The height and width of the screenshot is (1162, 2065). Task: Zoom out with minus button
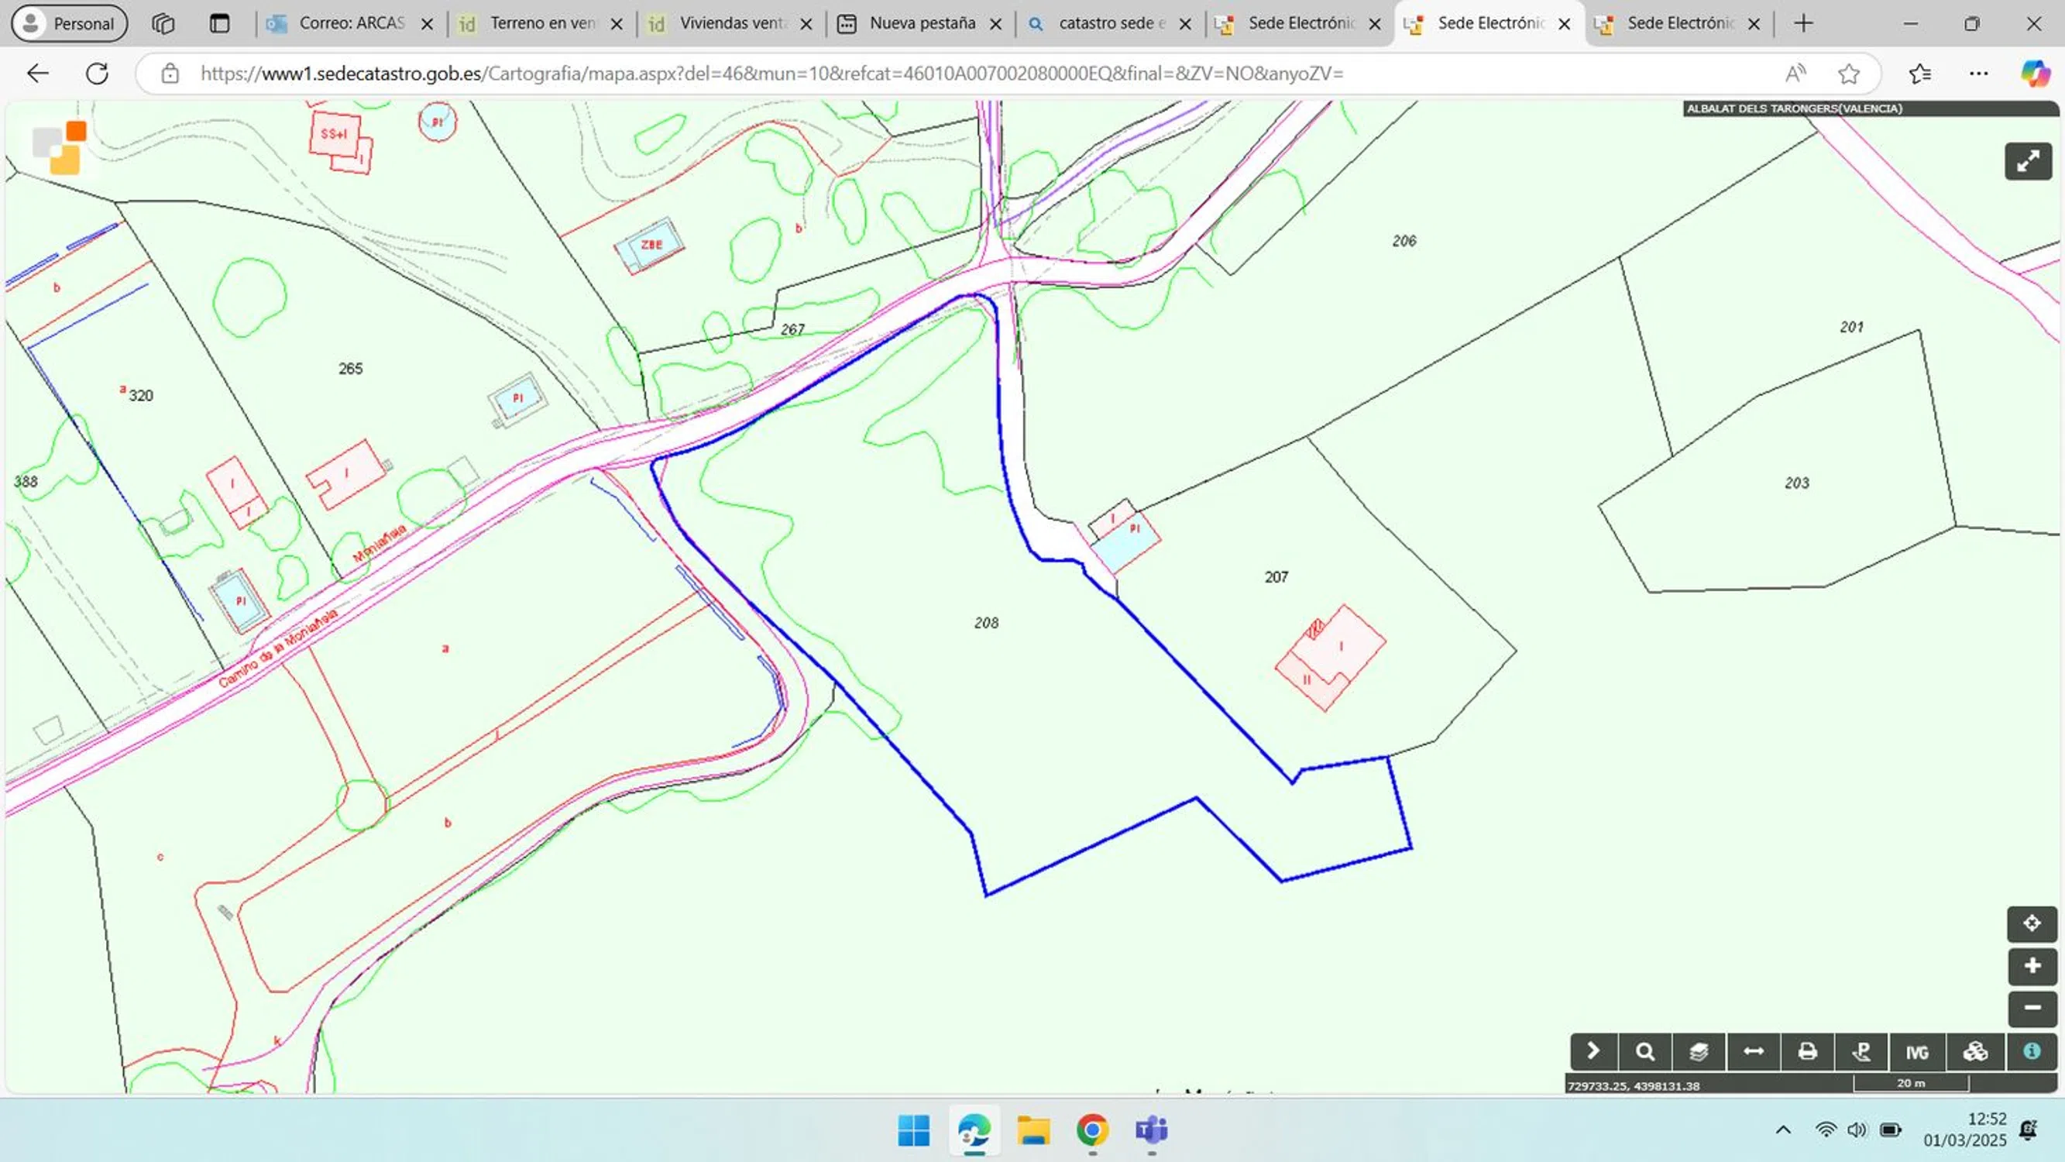click(x=2032, y=1008)
